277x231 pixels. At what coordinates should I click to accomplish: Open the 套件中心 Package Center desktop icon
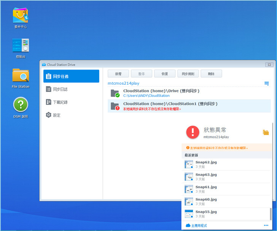[21, 16]
